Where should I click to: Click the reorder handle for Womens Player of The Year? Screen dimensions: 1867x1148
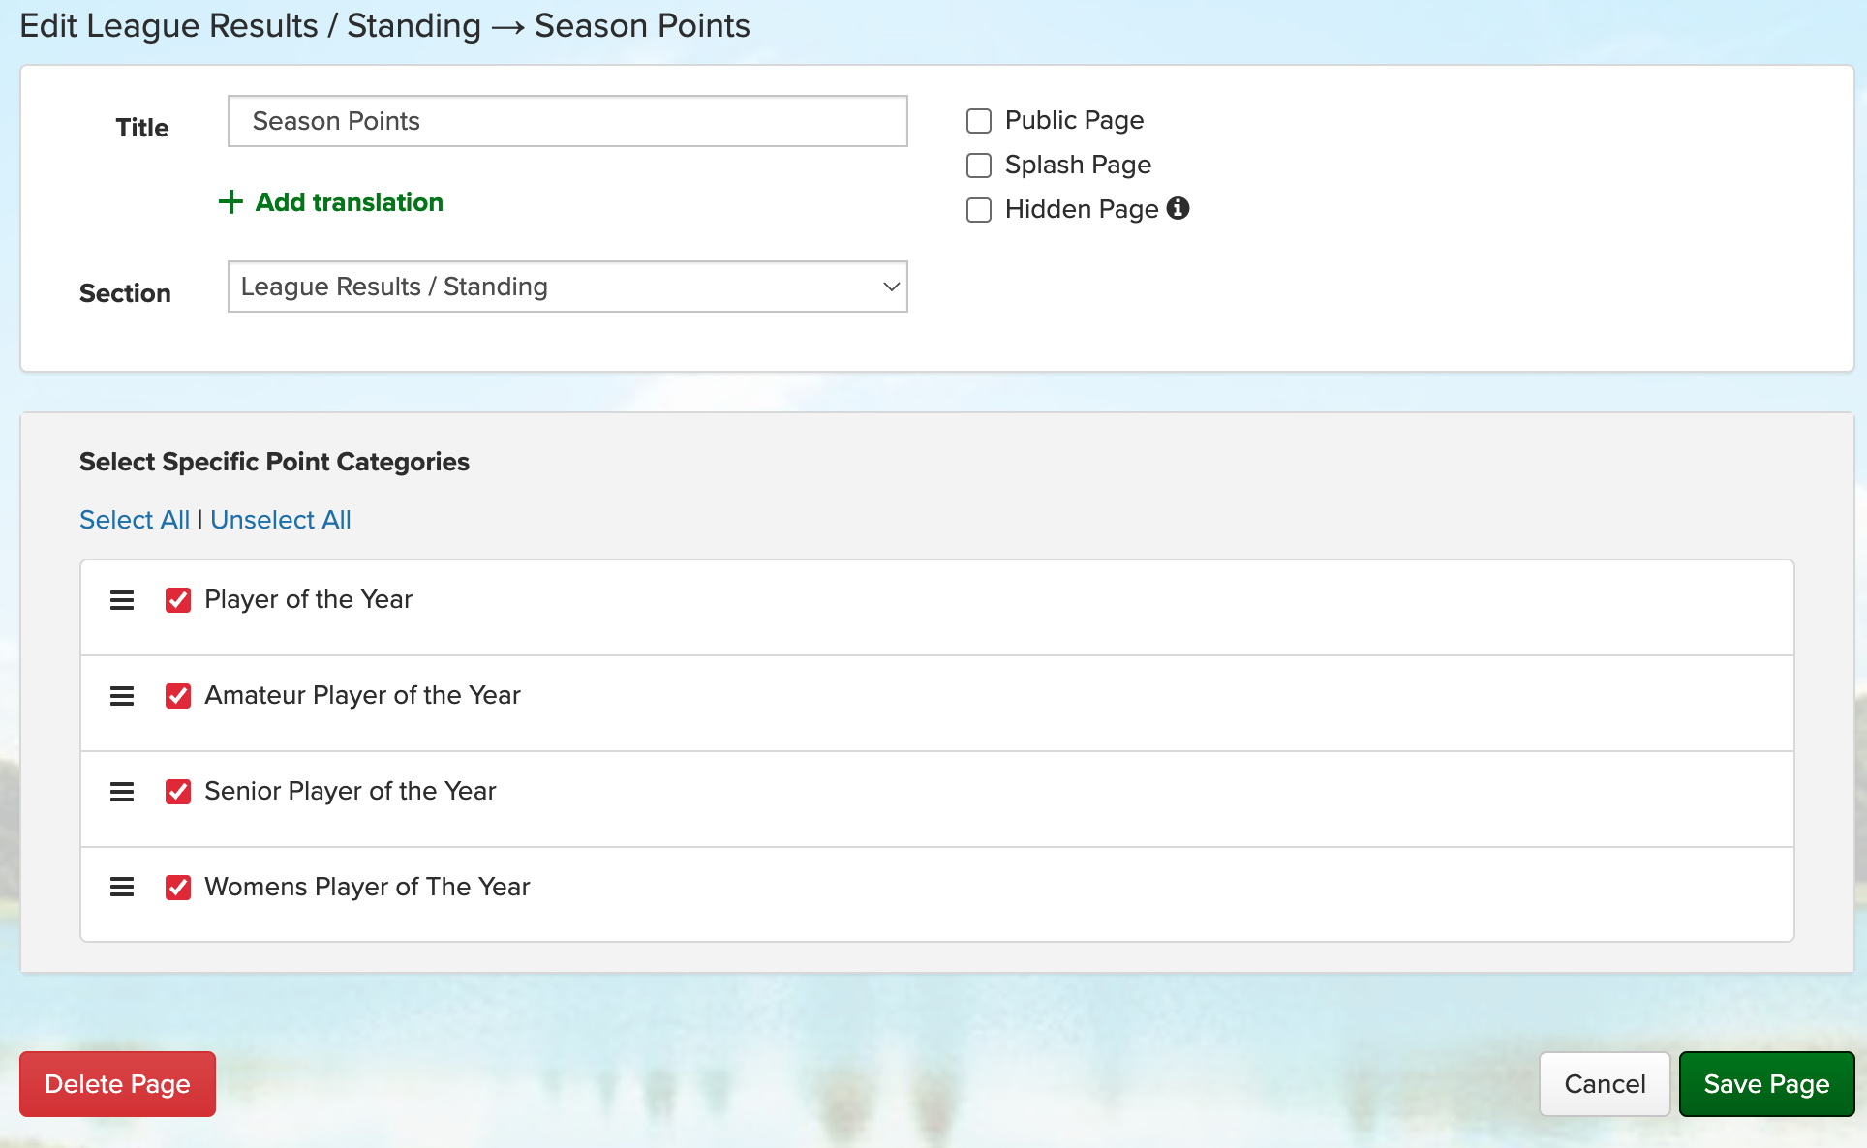coord(122,887)
